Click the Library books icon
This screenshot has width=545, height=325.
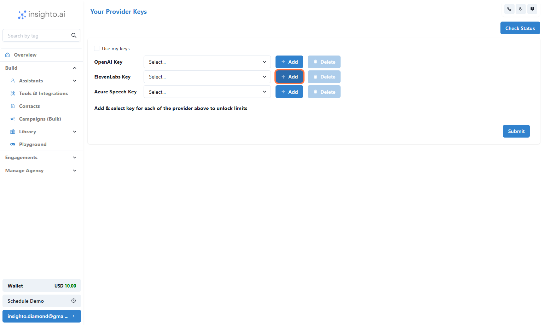tap(13, 132)
